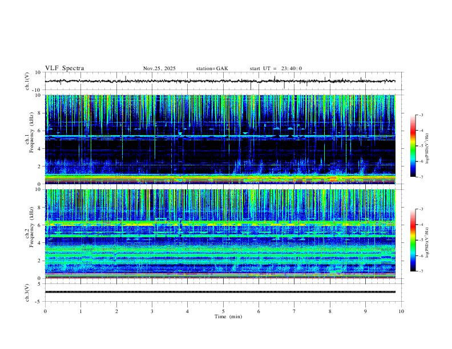Click the ch.2 color bar log(PSD) label

point(427,242)
